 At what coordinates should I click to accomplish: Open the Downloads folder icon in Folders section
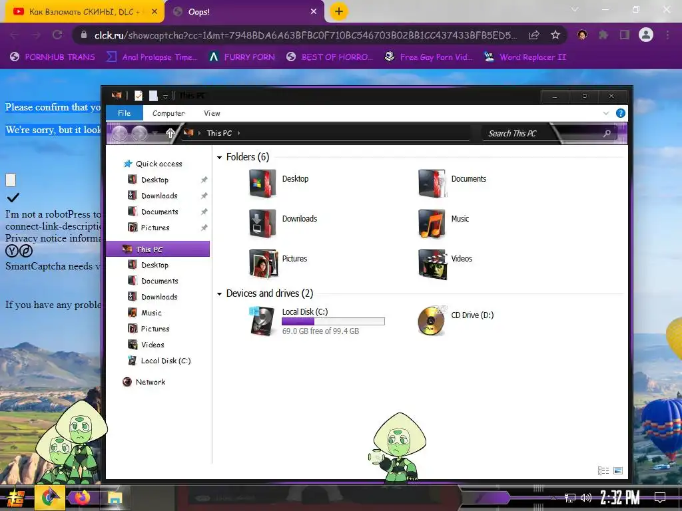[x=262, y=224]
